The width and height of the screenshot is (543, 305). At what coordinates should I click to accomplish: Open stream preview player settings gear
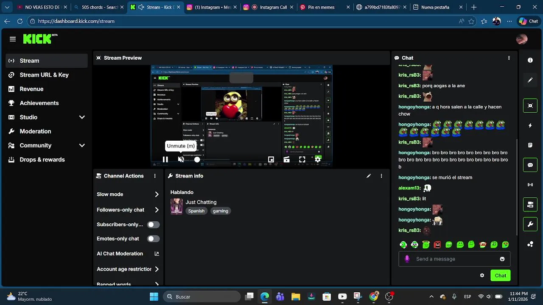(318, 160)
